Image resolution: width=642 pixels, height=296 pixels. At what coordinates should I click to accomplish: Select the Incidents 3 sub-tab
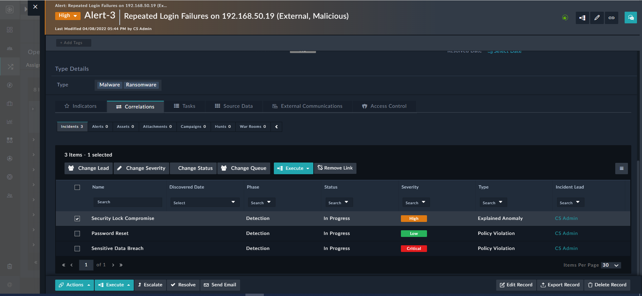(x=72, y=127)
